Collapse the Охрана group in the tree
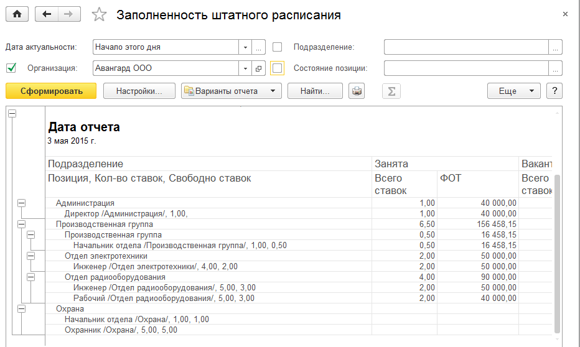Image resolution: width=580 pixels, height=347 pixels. pyautogui.click(x=21, y=308)
